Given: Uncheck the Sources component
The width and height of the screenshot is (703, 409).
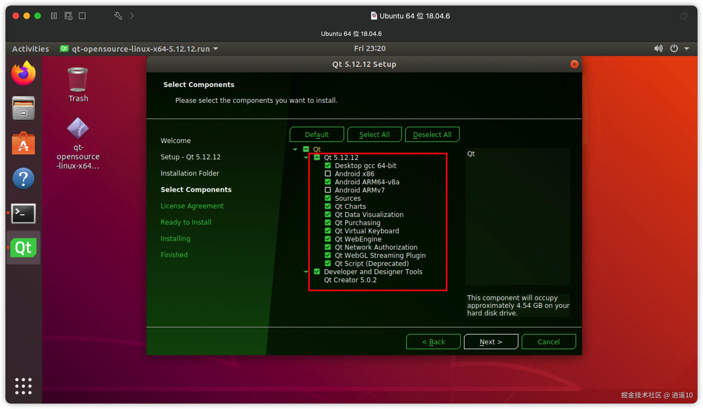Looking at the screenshot, I should point(328,198).
